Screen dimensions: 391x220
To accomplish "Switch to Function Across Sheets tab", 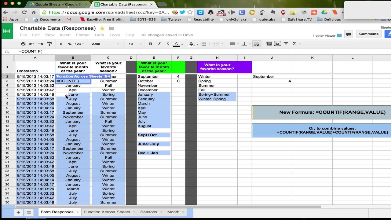I will click(x=107, y=212).
